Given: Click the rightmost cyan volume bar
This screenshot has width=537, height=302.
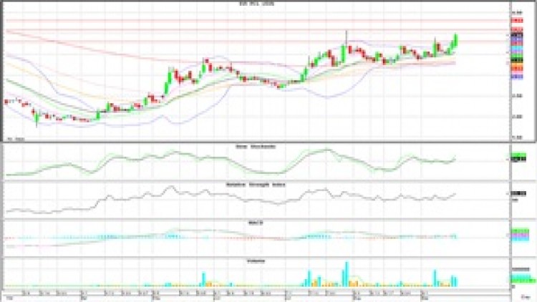Looking at the screenshot, I should pyautogui.click(x=455, y=280).
